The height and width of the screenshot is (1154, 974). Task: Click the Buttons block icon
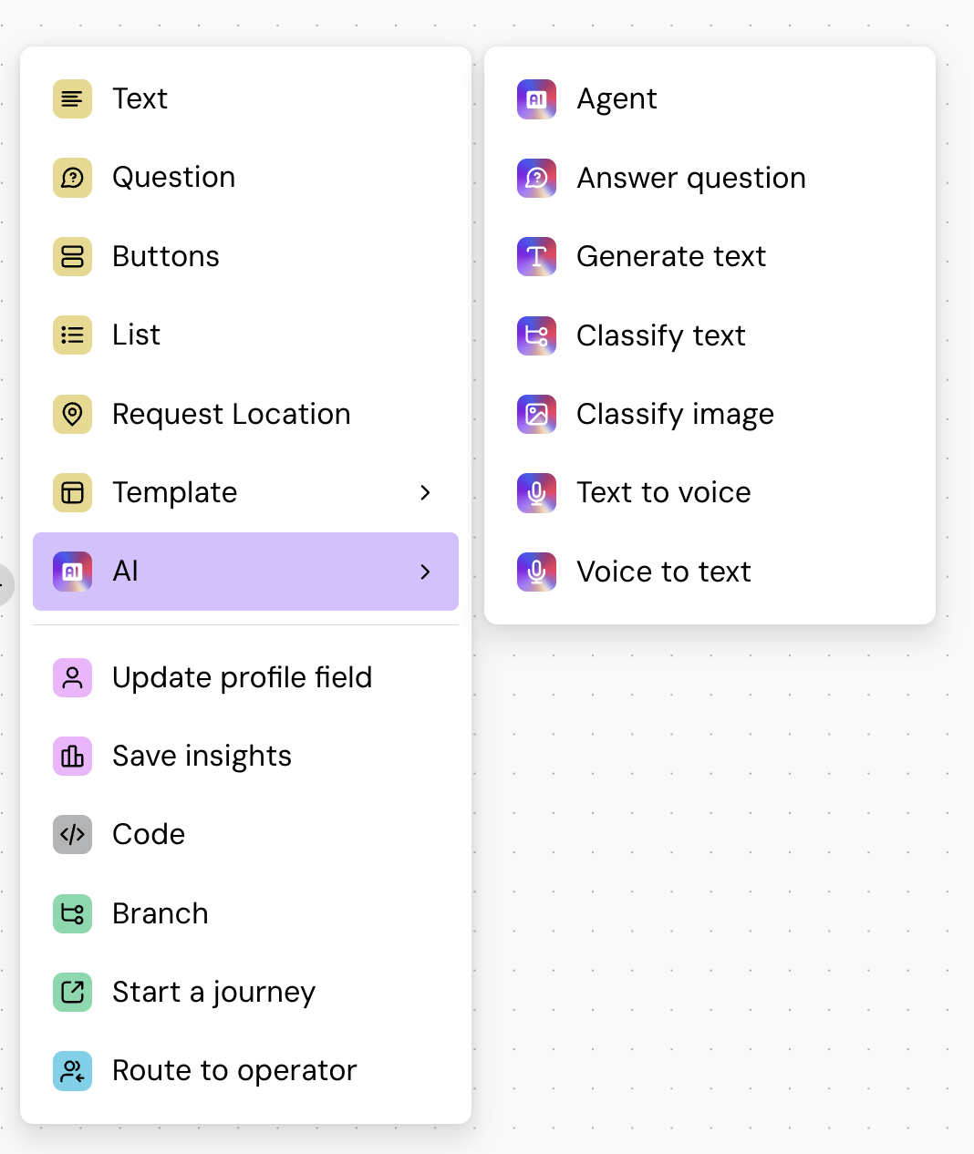pyautogui.click(x=72, y=256)
